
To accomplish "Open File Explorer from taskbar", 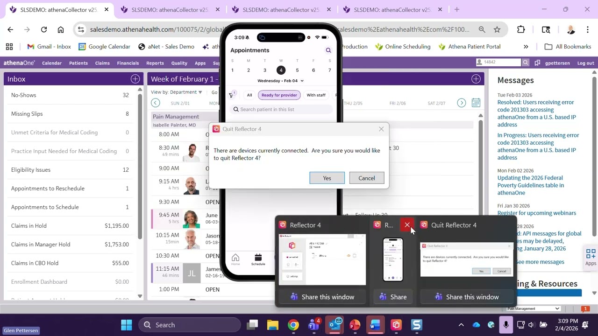I will [x=272, y=325].
